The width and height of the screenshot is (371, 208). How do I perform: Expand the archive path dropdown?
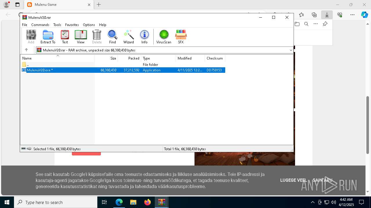point(291,50)
